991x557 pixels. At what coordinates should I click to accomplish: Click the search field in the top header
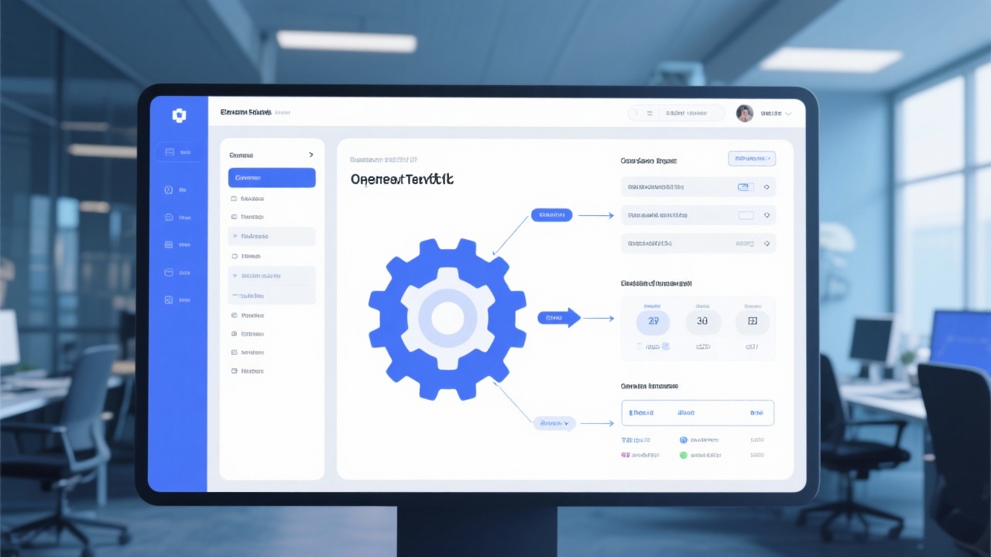pos(676,114)
